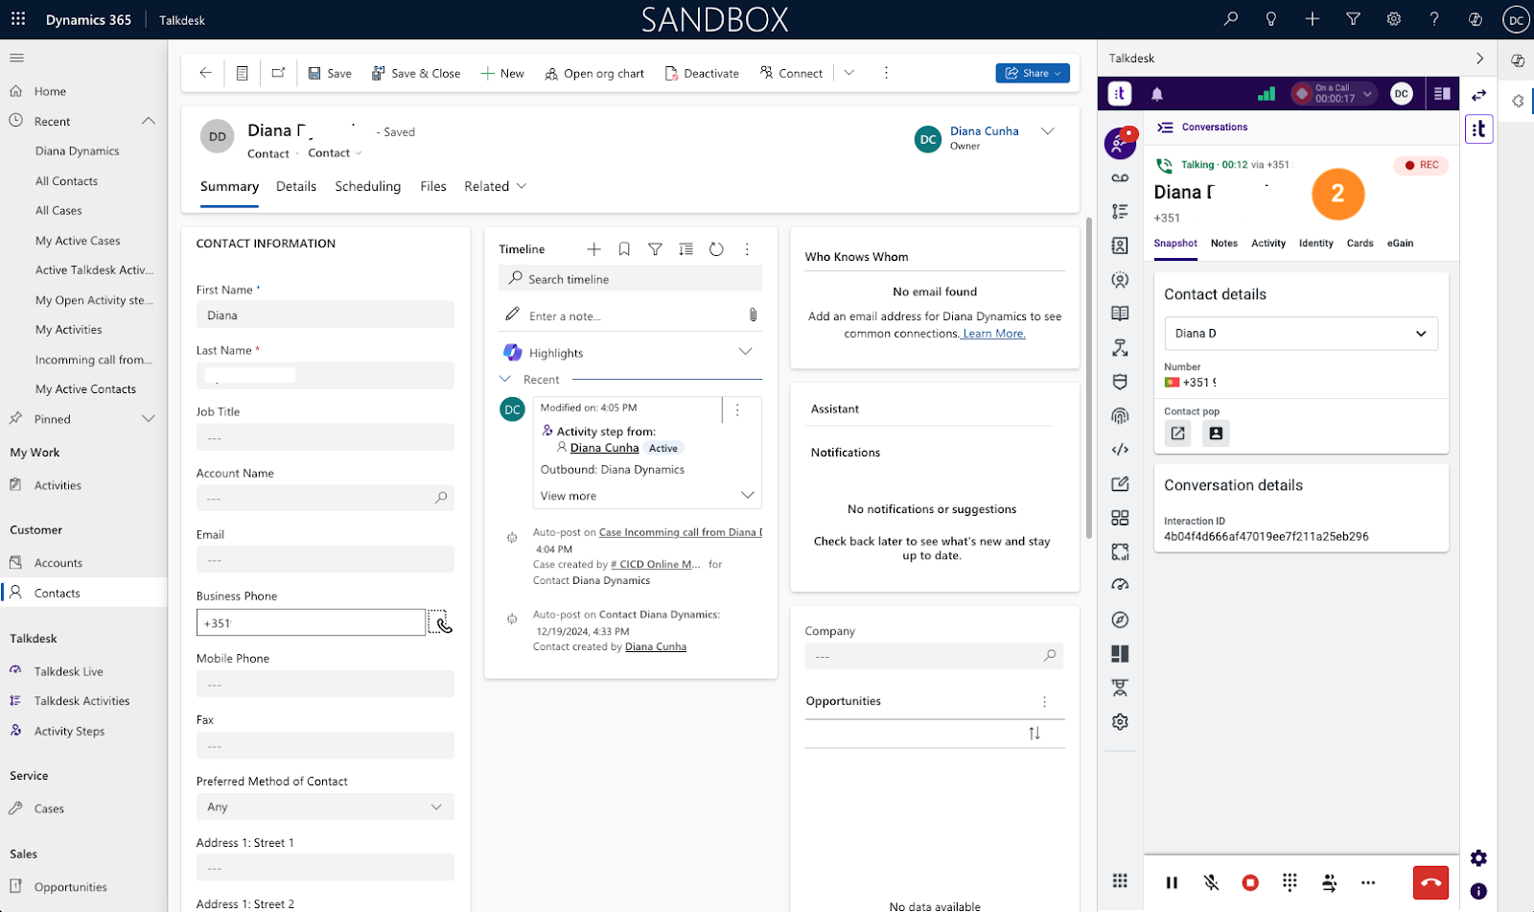The image size is (1534, 912).
Task: Click the First Name input field
Action: coord(325,315)
